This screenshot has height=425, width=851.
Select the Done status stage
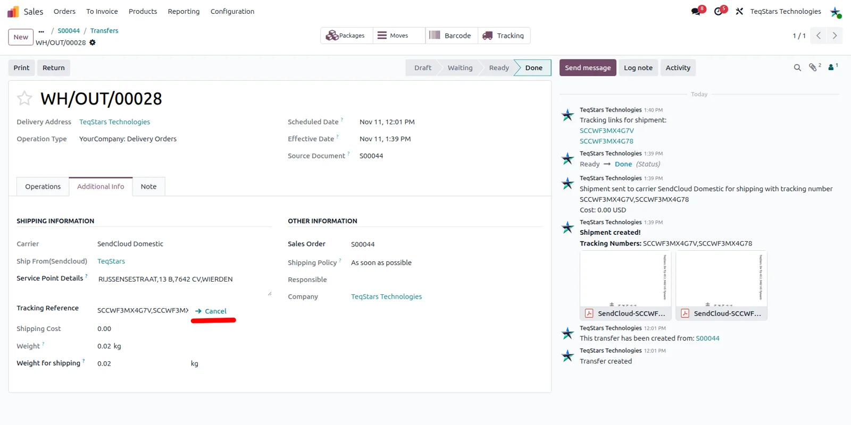(x=534, y=68)
